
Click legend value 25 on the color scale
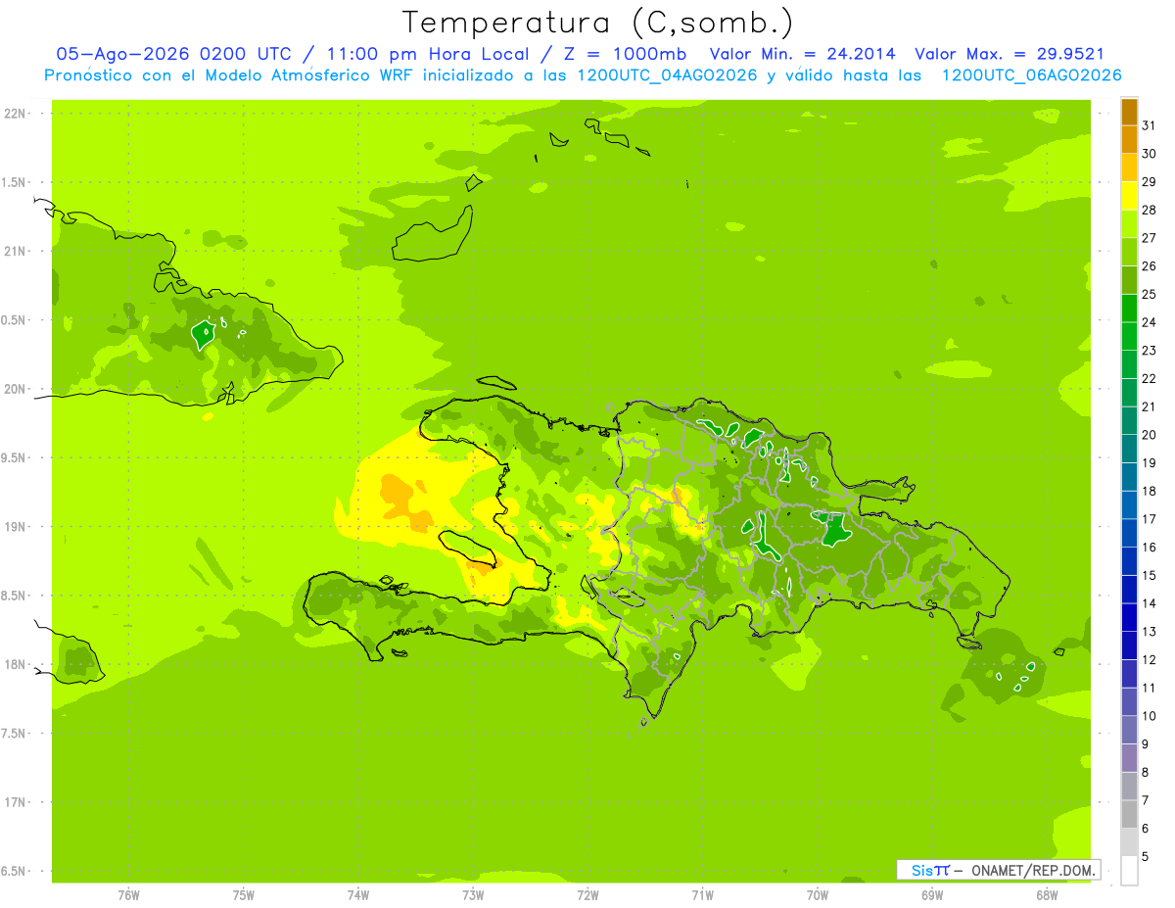click(x=1149, y=294)
